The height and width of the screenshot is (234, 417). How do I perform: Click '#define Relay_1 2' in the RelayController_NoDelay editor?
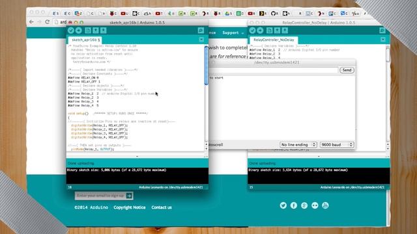[x=265, y=50]
